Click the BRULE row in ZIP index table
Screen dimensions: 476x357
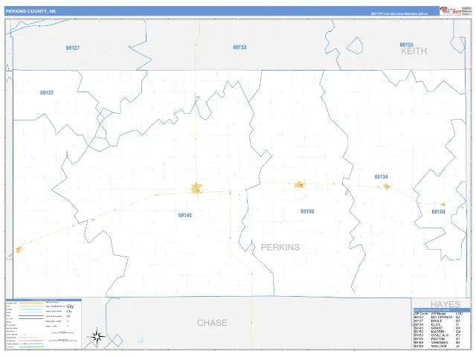[x=437, y=321]
